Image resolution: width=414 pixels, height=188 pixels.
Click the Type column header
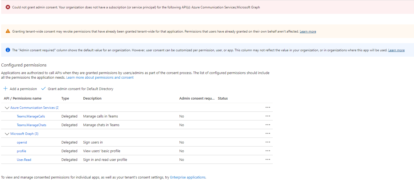(65, 98)
